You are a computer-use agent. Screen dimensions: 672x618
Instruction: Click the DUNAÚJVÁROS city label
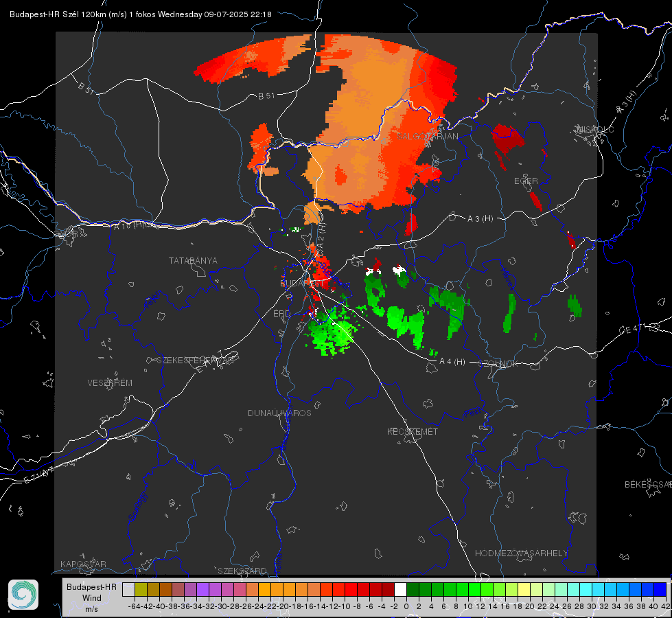(279, 413)
